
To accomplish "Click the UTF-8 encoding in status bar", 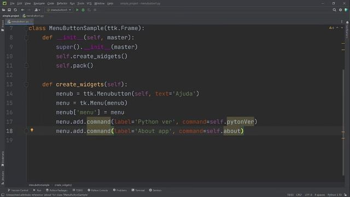I will [x=308, y=195].
